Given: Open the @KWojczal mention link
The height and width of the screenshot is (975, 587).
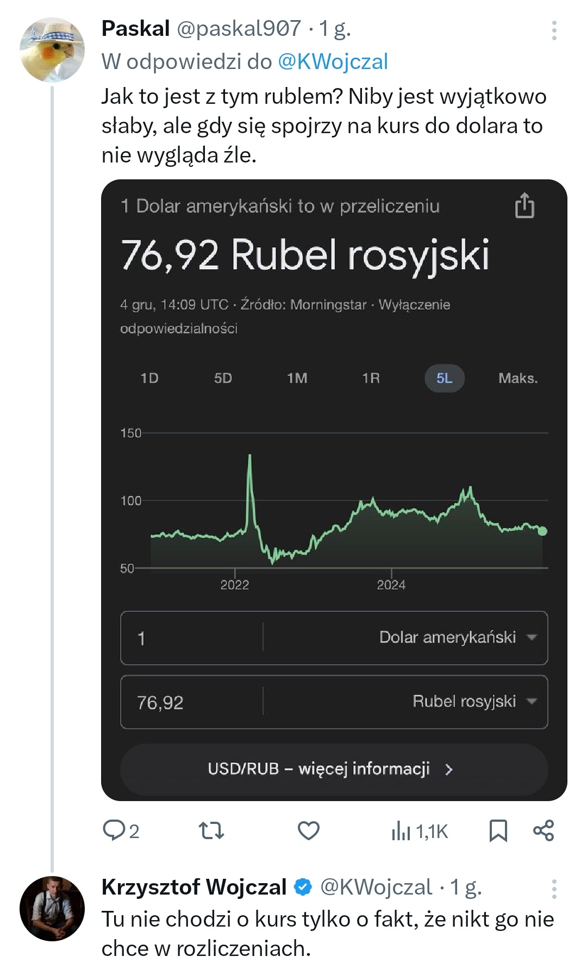Looking at the screenshot, I should point(333,61).
